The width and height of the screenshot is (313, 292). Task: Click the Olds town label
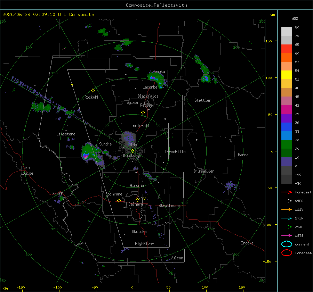point(133,145)
